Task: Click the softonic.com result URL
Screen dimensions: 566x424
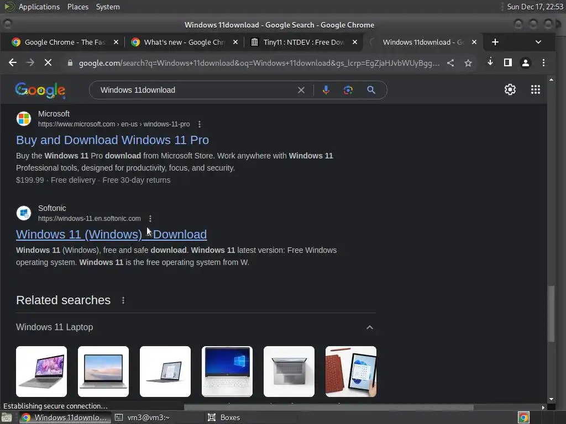Action: click(x=90, y=219)
